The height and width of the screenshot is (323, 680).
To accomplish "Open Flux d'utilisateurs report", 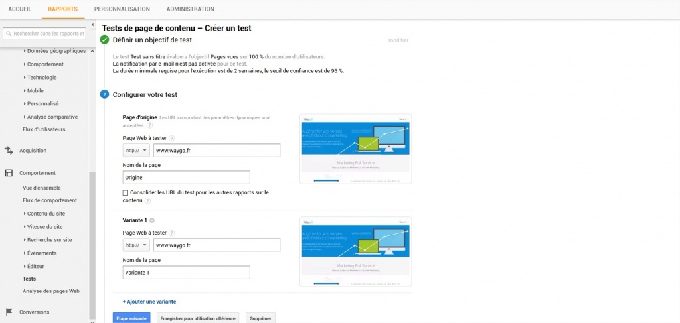I will point(44,129).
